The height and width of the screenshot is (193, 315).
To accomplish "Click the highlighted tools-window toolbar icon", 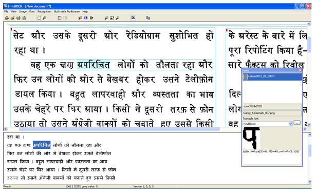I will click(x=133, y=18).
